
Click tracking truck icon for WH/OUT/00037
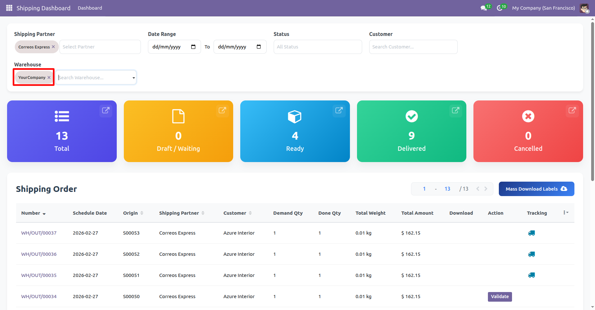point(531,233)
